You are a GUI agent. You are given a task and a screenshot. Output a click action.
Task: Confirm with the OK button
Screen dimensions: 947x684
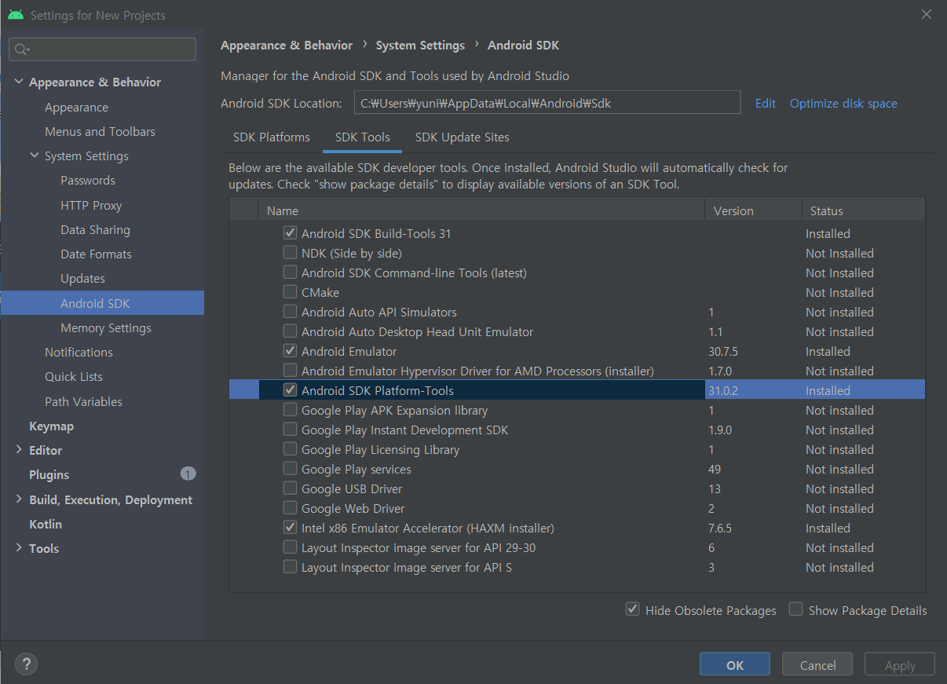click(x=735, y=664)
